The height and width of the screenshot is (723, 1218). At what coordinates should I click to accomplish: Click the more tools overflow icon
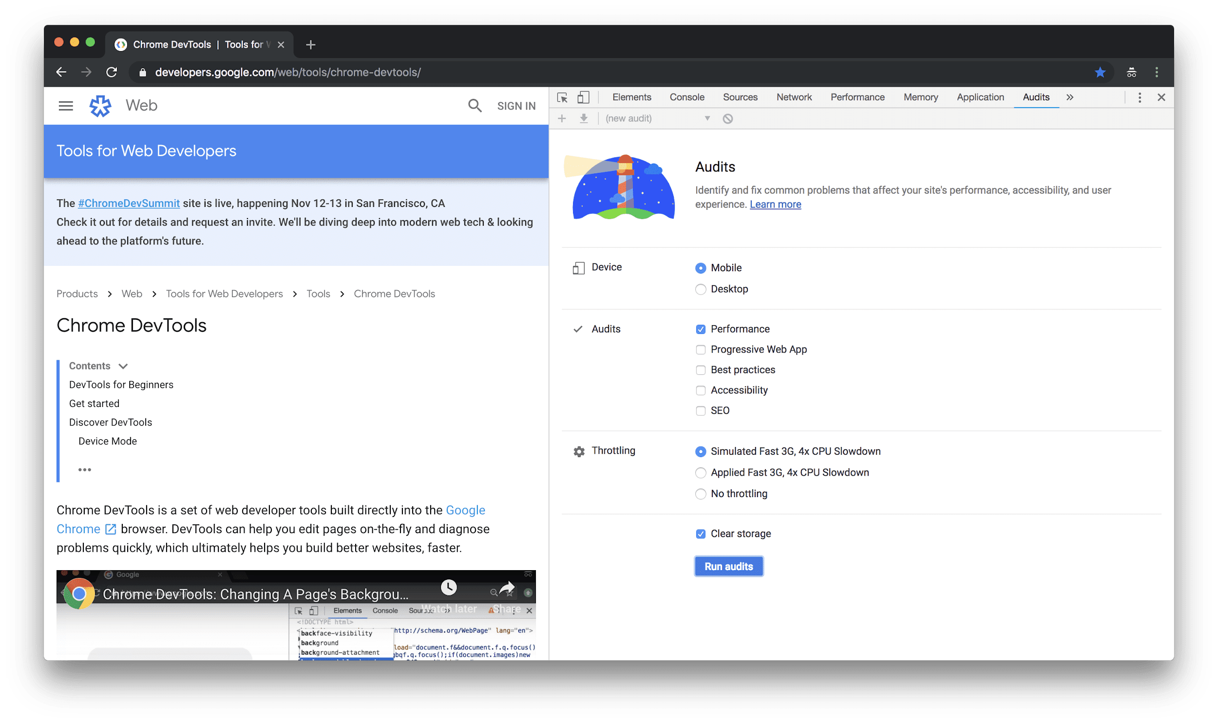(1071, 97)
